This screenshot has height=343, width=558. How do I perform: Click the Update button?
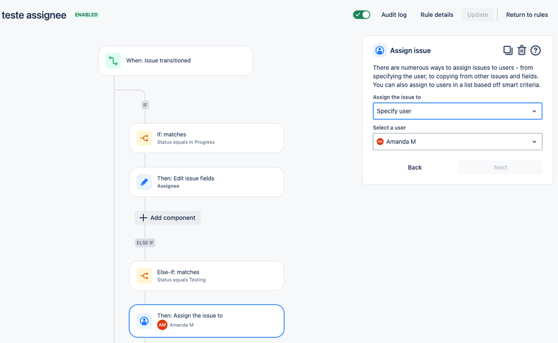[x=477, y=15]
